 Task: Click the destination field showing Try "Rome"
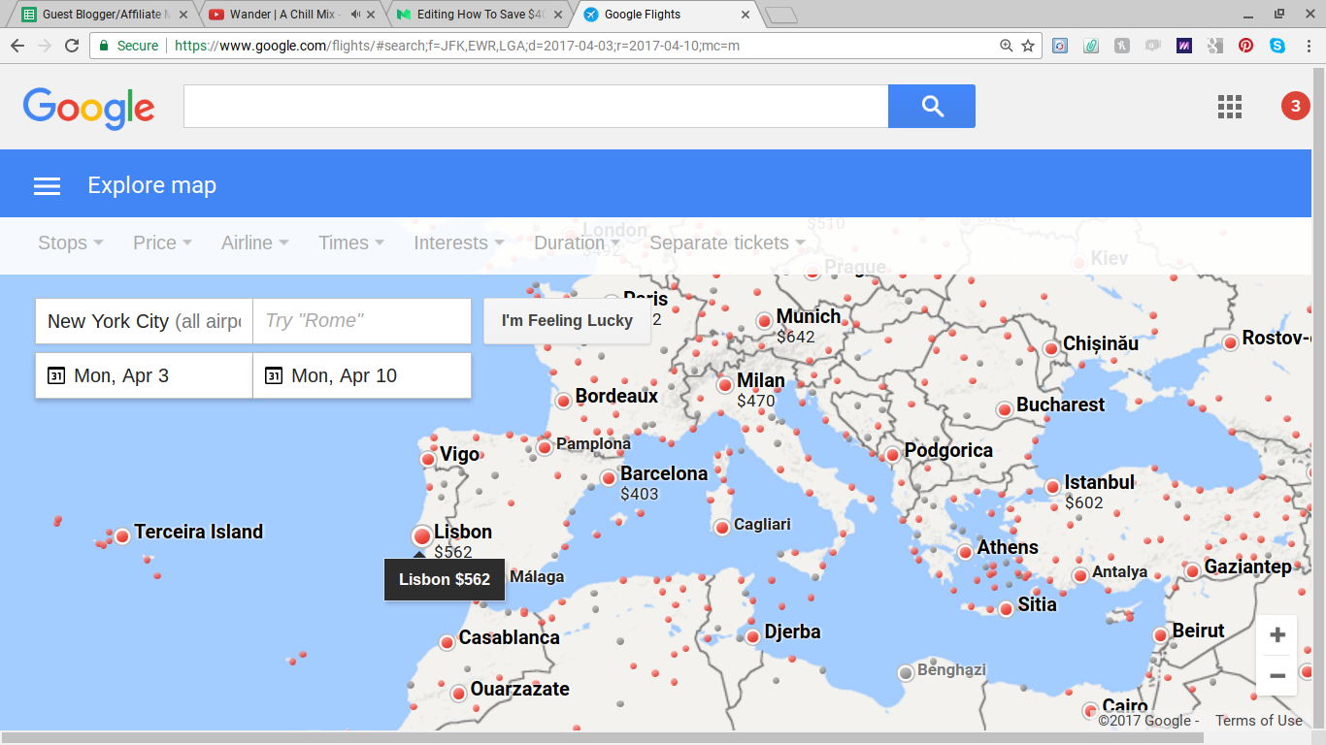(362, 321)
